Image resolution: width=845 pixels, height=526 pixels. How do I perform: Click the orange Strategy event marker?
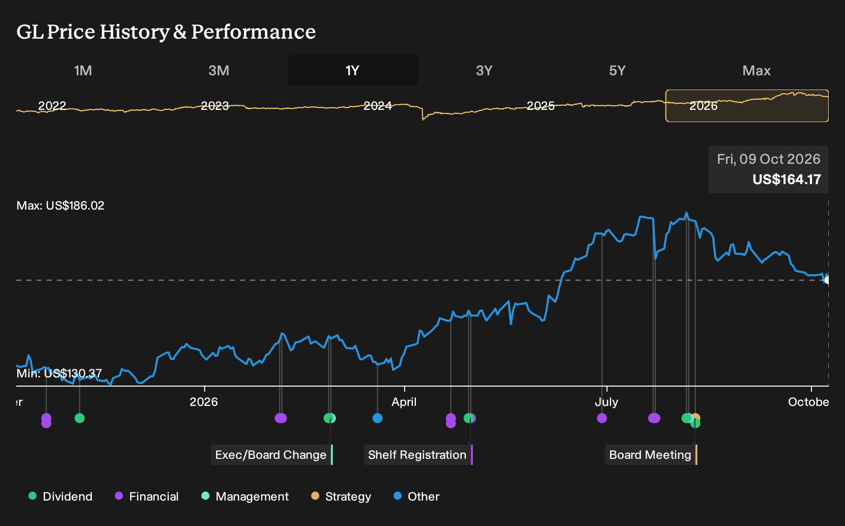pos(696,418)
